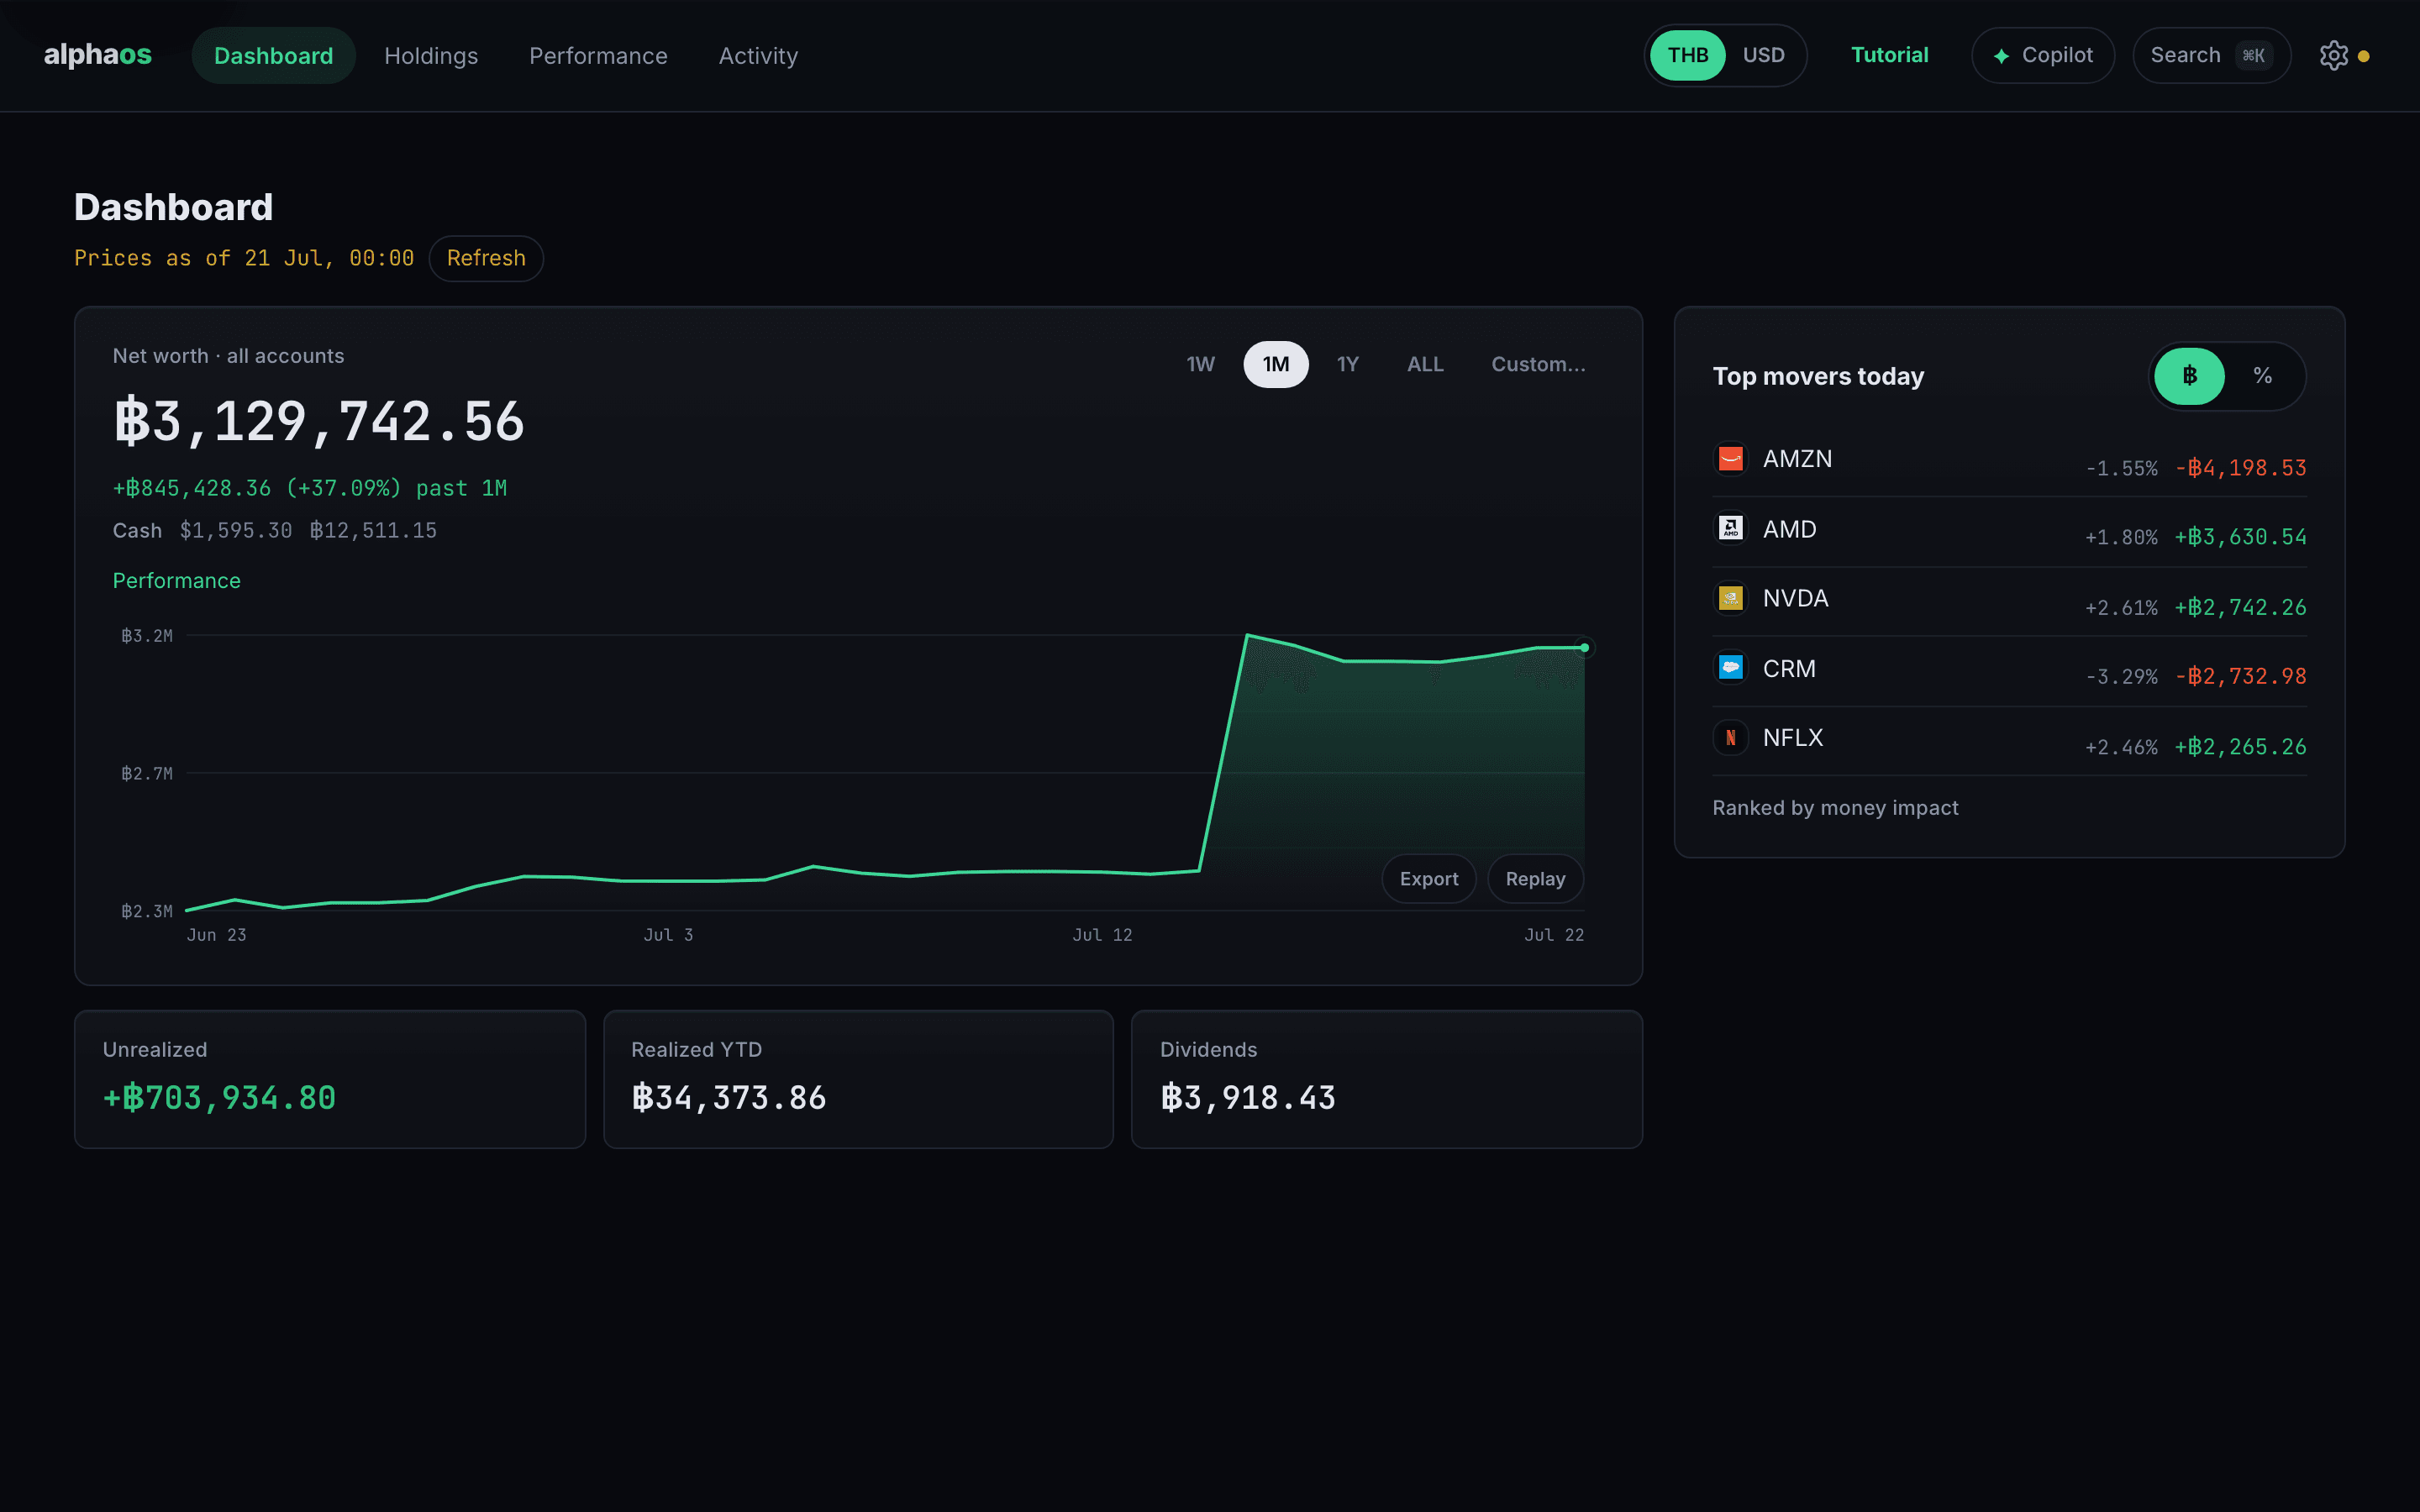Click the CRM Salesforce logo icon
2420x1512 pixels.
point(1730,668)
